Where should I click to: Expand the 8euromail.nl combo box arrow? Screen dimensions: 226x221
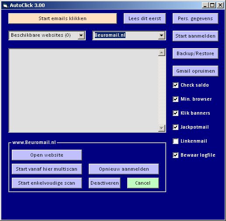161,35
